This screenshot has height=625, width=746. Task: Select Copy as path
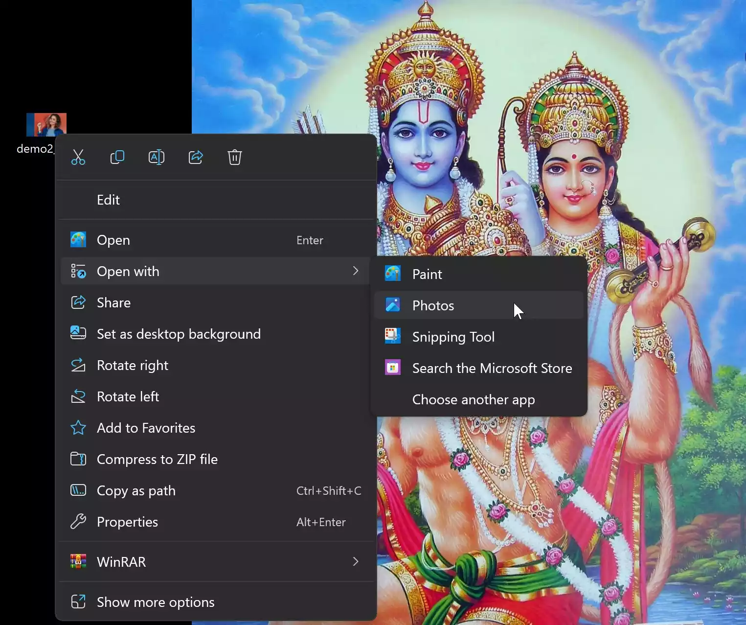tap(216, 490)
